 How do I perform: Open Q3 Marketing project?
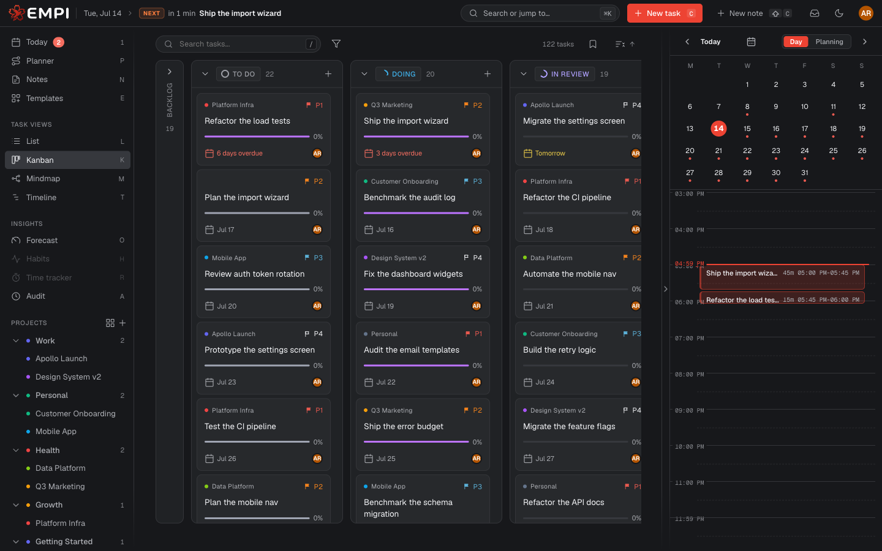(x=60, y=487)
